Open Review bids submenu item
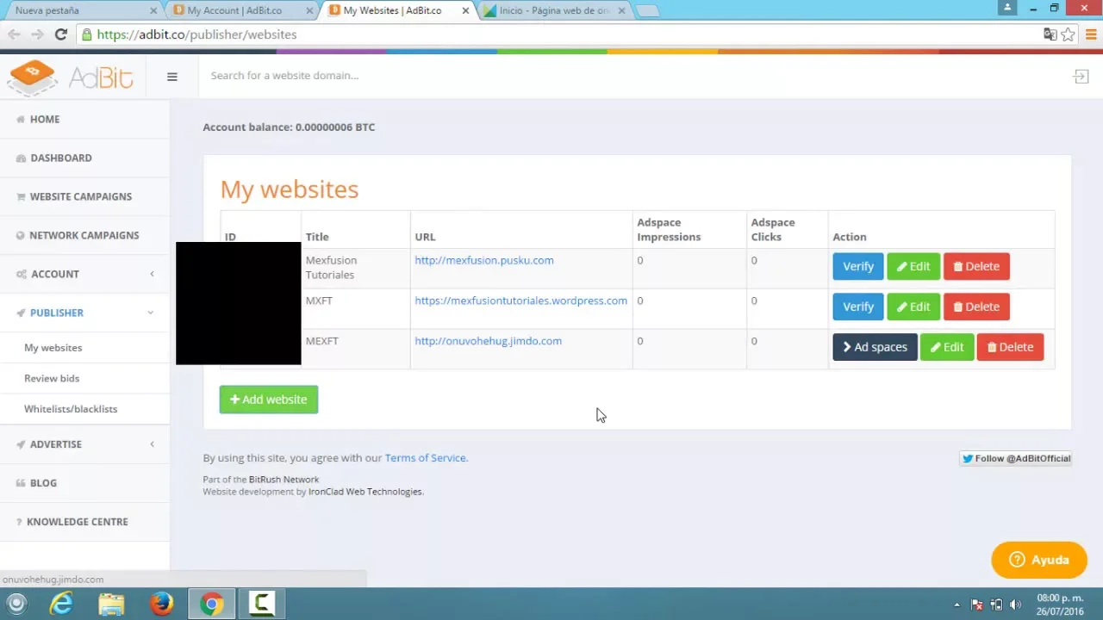 click(52, 378)
